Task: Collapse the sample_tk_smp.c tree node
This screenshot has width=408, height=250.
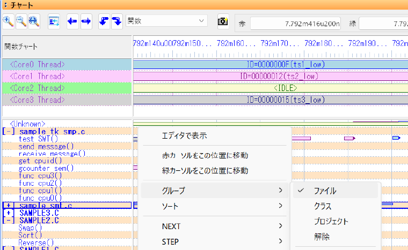Action: [9, 131]
